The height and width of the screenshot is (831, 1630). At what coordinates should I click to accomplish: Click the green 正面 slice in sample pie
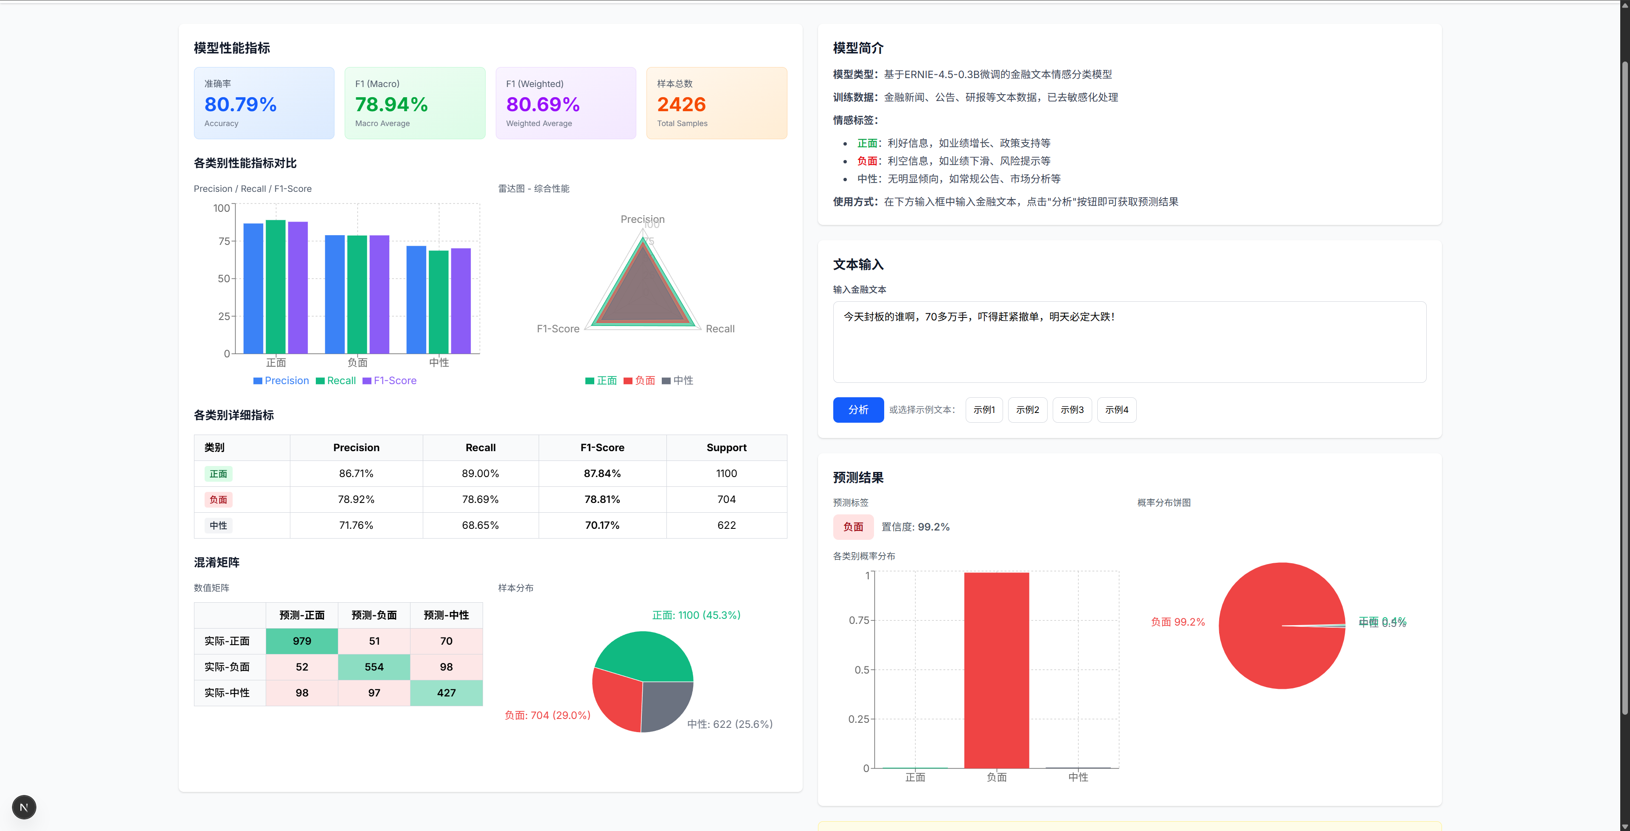(645, 655)
